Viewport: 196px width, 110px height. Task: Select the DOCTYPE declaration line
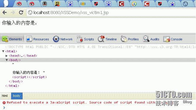(x=100, y=47)
